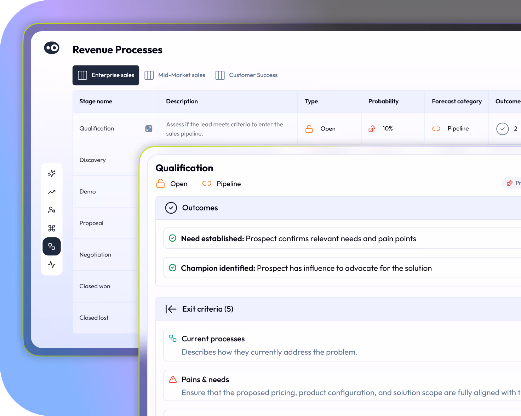521x416 pixels.
Task: Open the trends chart icon in the sidebar
Action: tap(52, 192)
